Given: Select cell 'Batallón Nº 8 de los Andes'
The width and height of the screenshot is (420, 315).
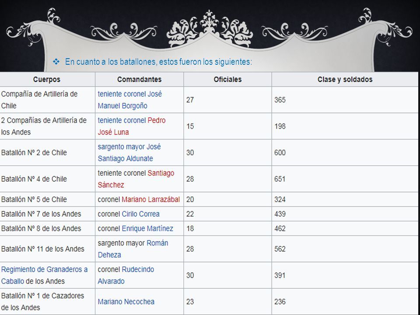Looking at the screenshot, I should 47,228.
